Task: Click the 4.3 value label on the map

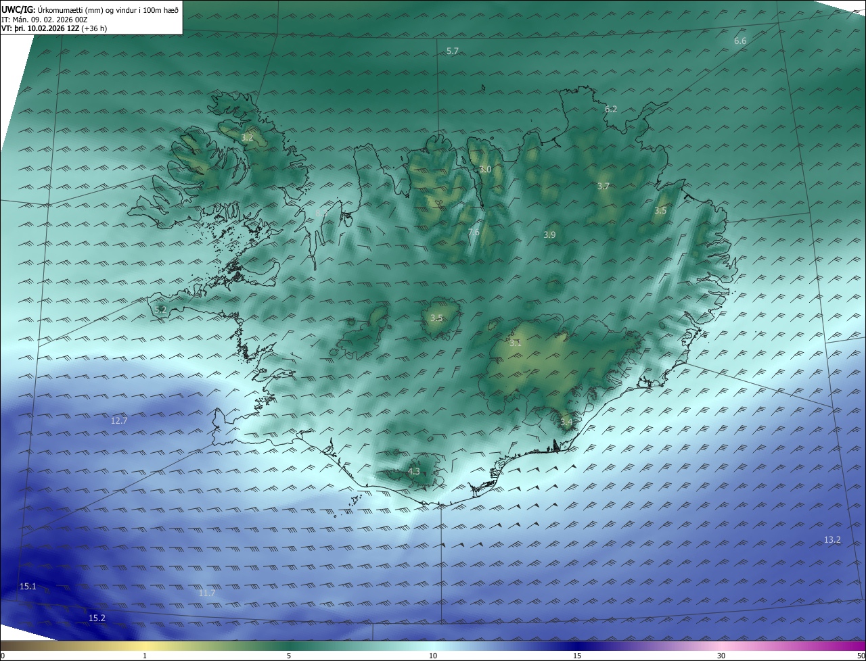Action: (414, 472)
